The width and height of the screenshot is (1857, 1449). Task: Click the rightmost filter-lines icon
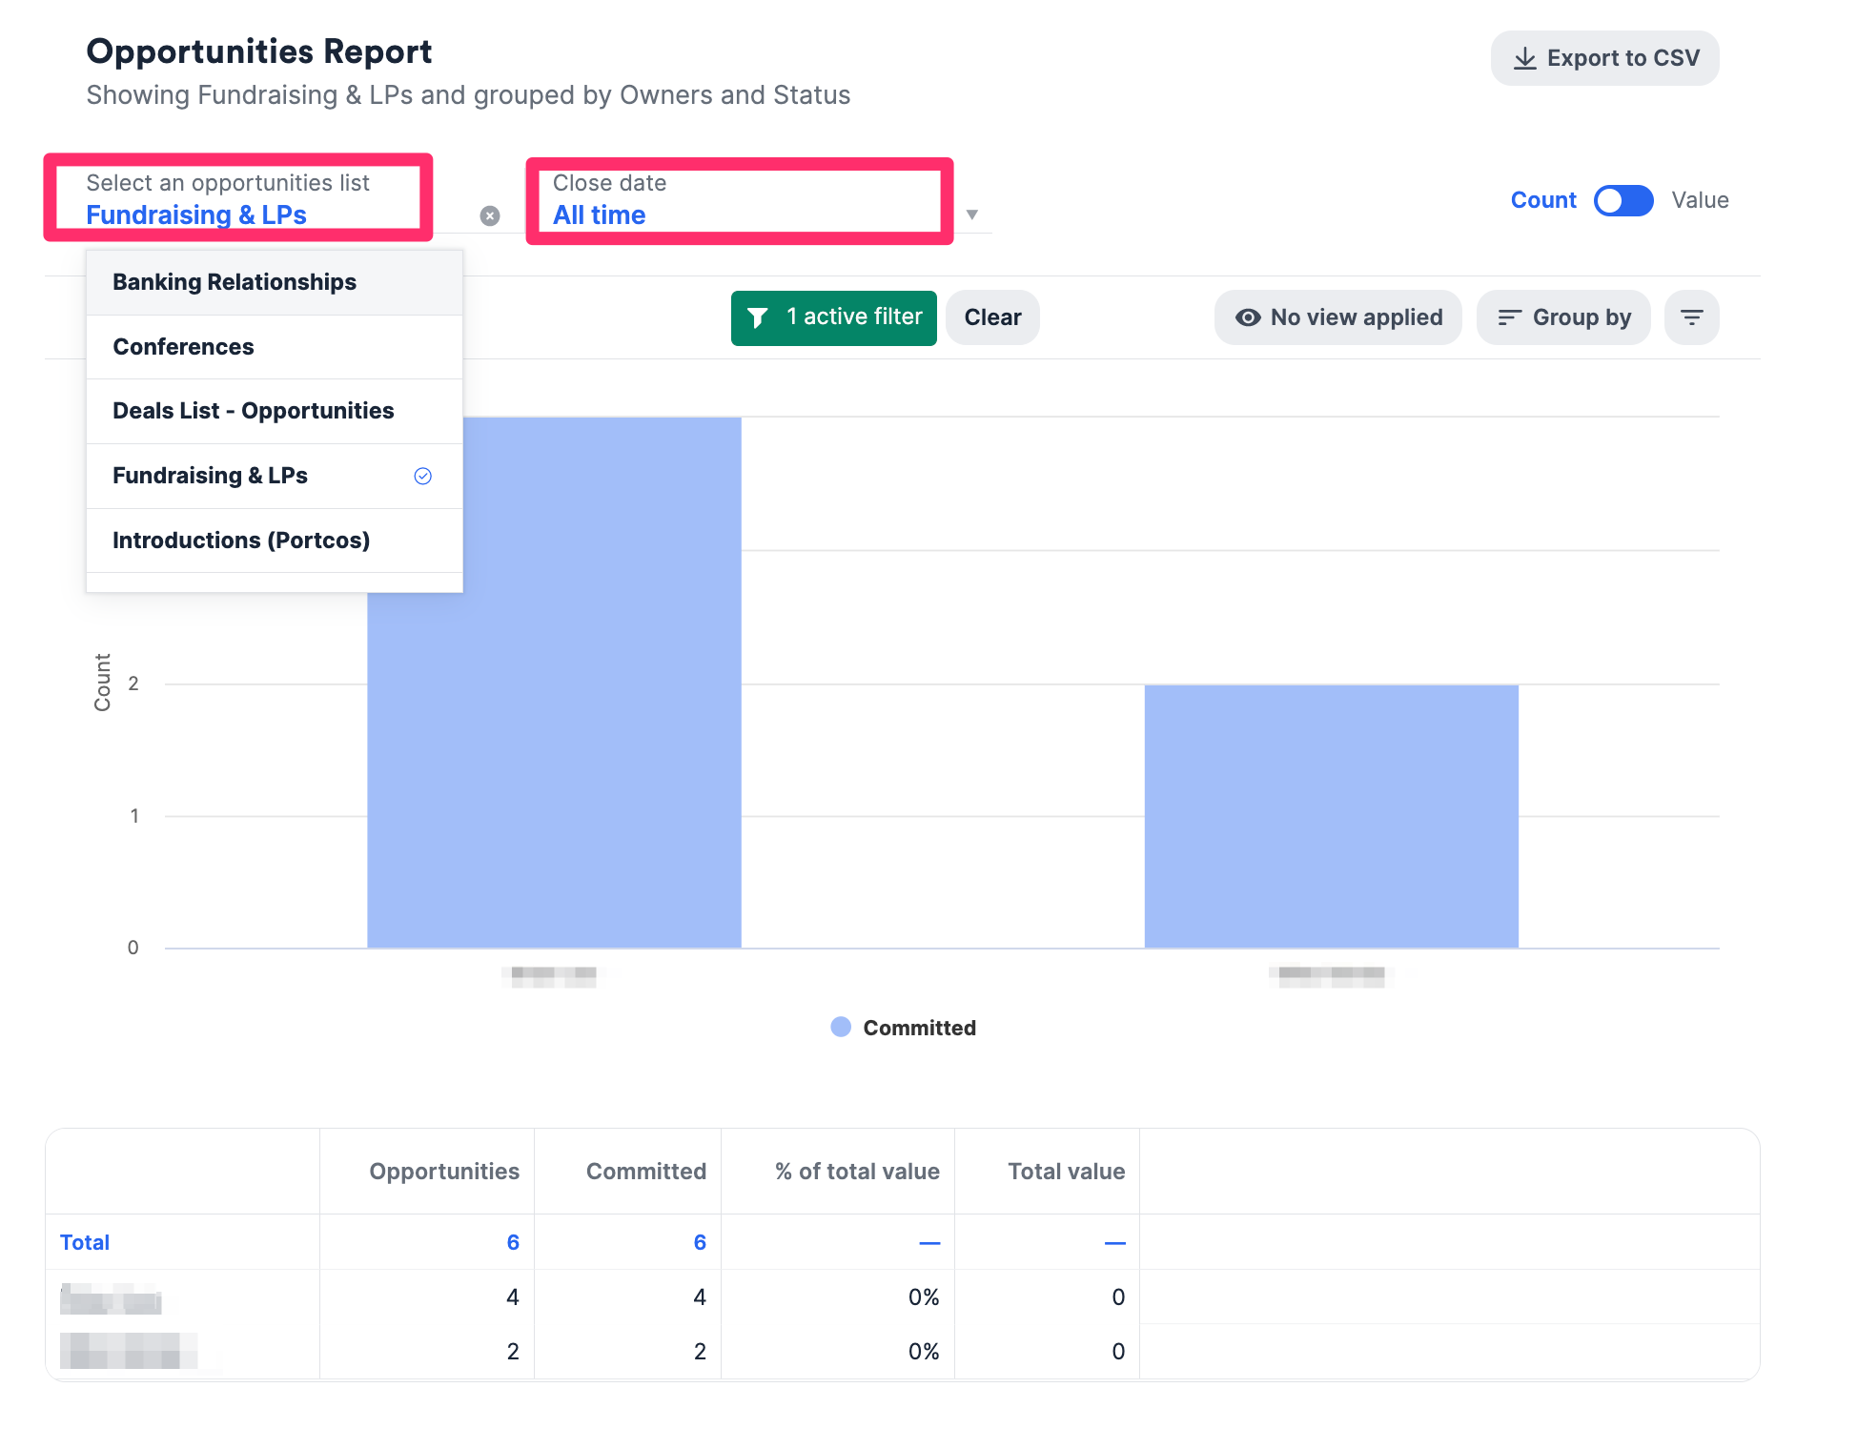coord(1692,316)
